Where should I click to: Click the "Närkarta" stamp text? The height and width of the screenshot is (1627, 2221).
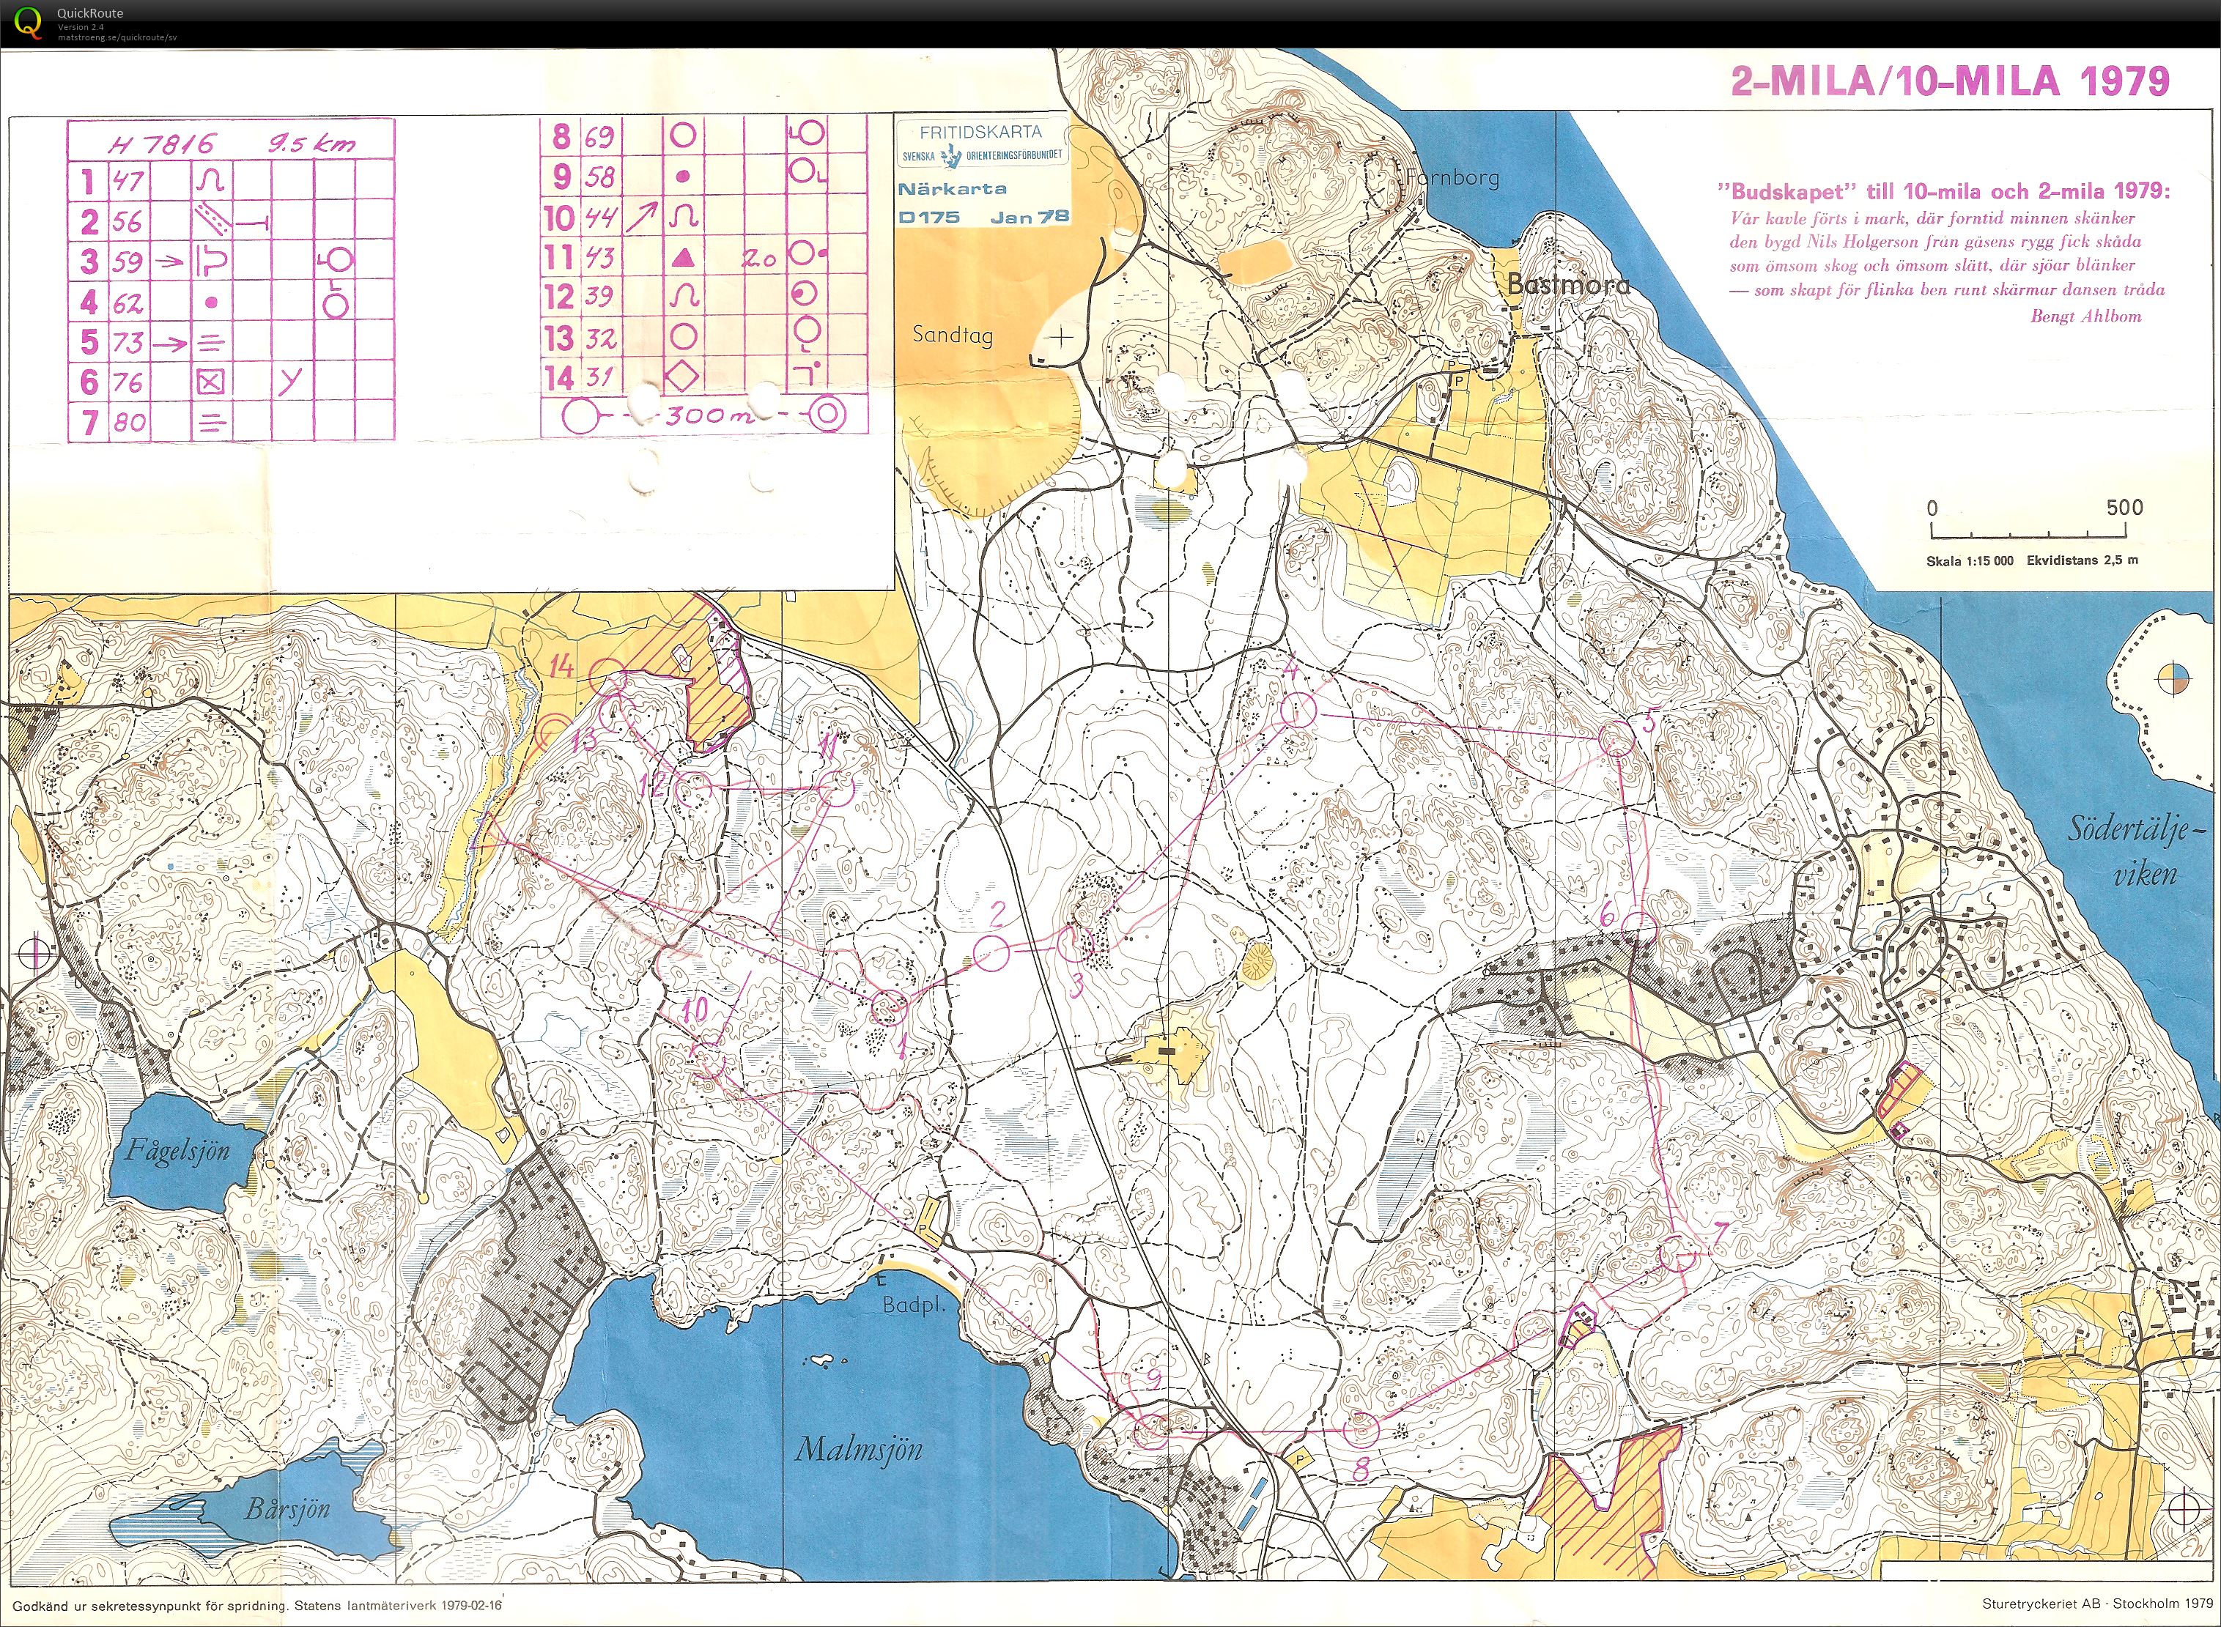coord(951,189)
